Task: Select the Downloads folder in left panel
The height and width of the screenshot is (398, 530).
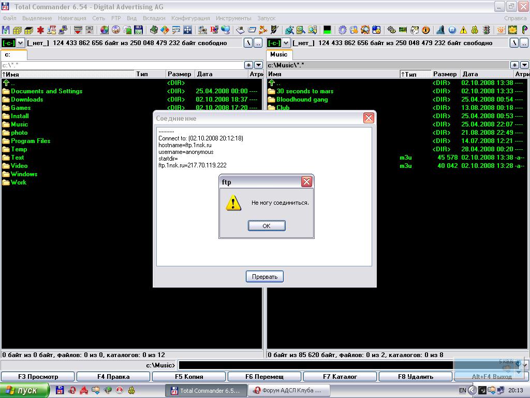Action: pyautogui.click(x=27, y=99)
